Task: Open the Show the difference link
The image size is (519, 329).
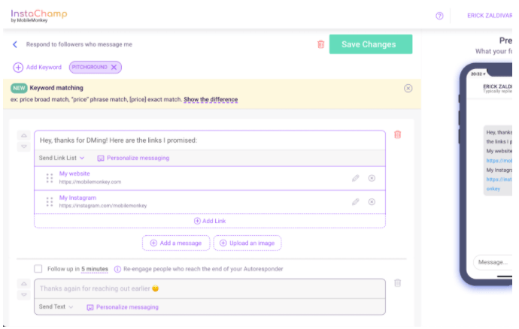Action: pos(211,100)
